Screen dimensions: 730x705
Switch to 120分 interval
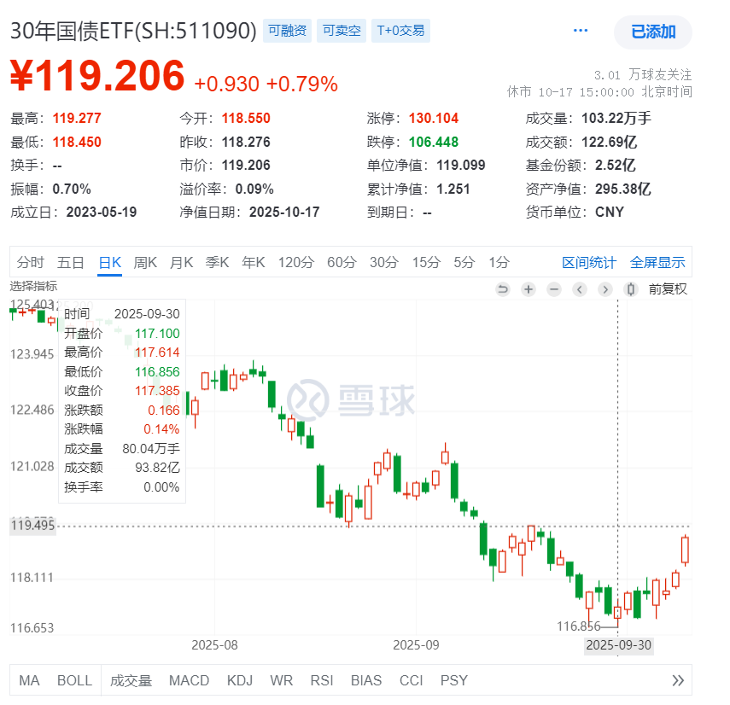click(x=296, y=263)
